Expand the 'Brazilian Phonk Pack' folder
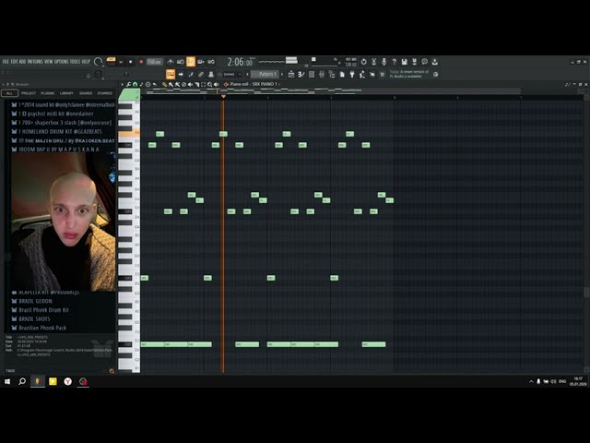 coord(39,328)
